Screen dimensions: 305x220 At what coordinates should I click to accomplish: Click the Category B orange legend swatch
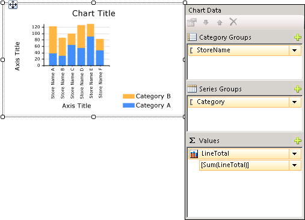pyautogui.click(x=129, y=96)
